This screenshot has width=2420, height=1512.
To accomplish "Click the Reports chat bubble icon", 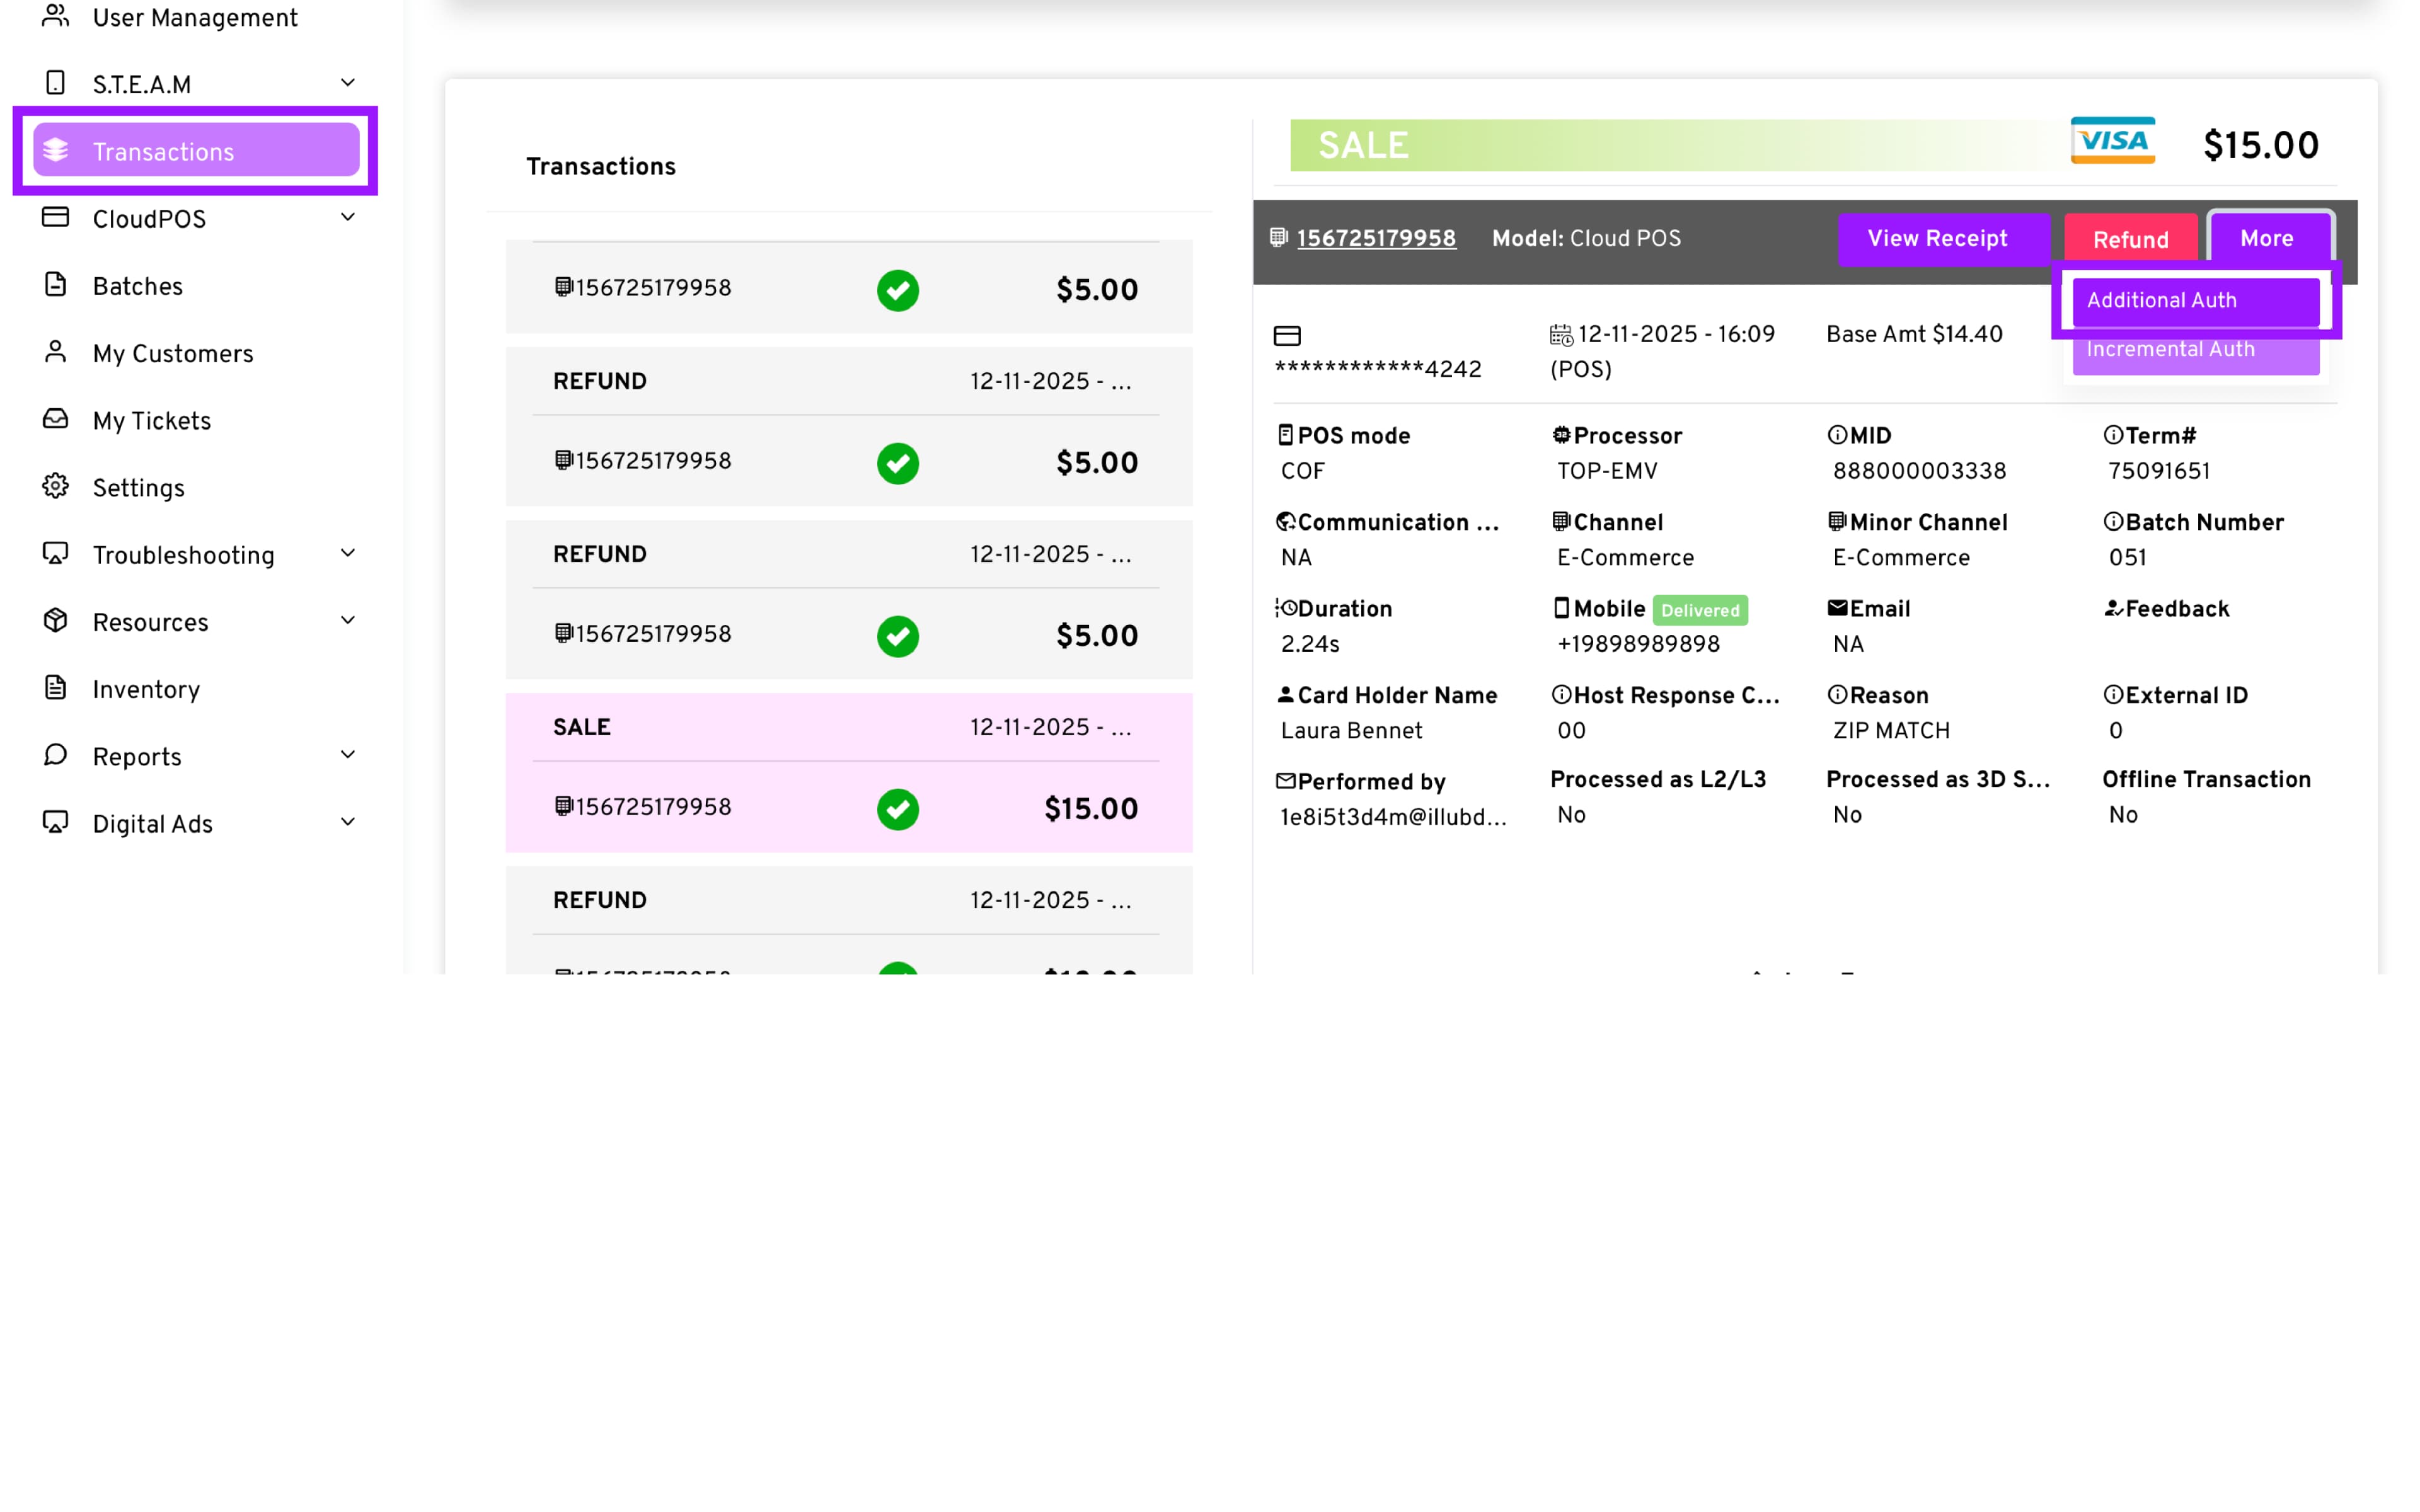I will point(56,755).
